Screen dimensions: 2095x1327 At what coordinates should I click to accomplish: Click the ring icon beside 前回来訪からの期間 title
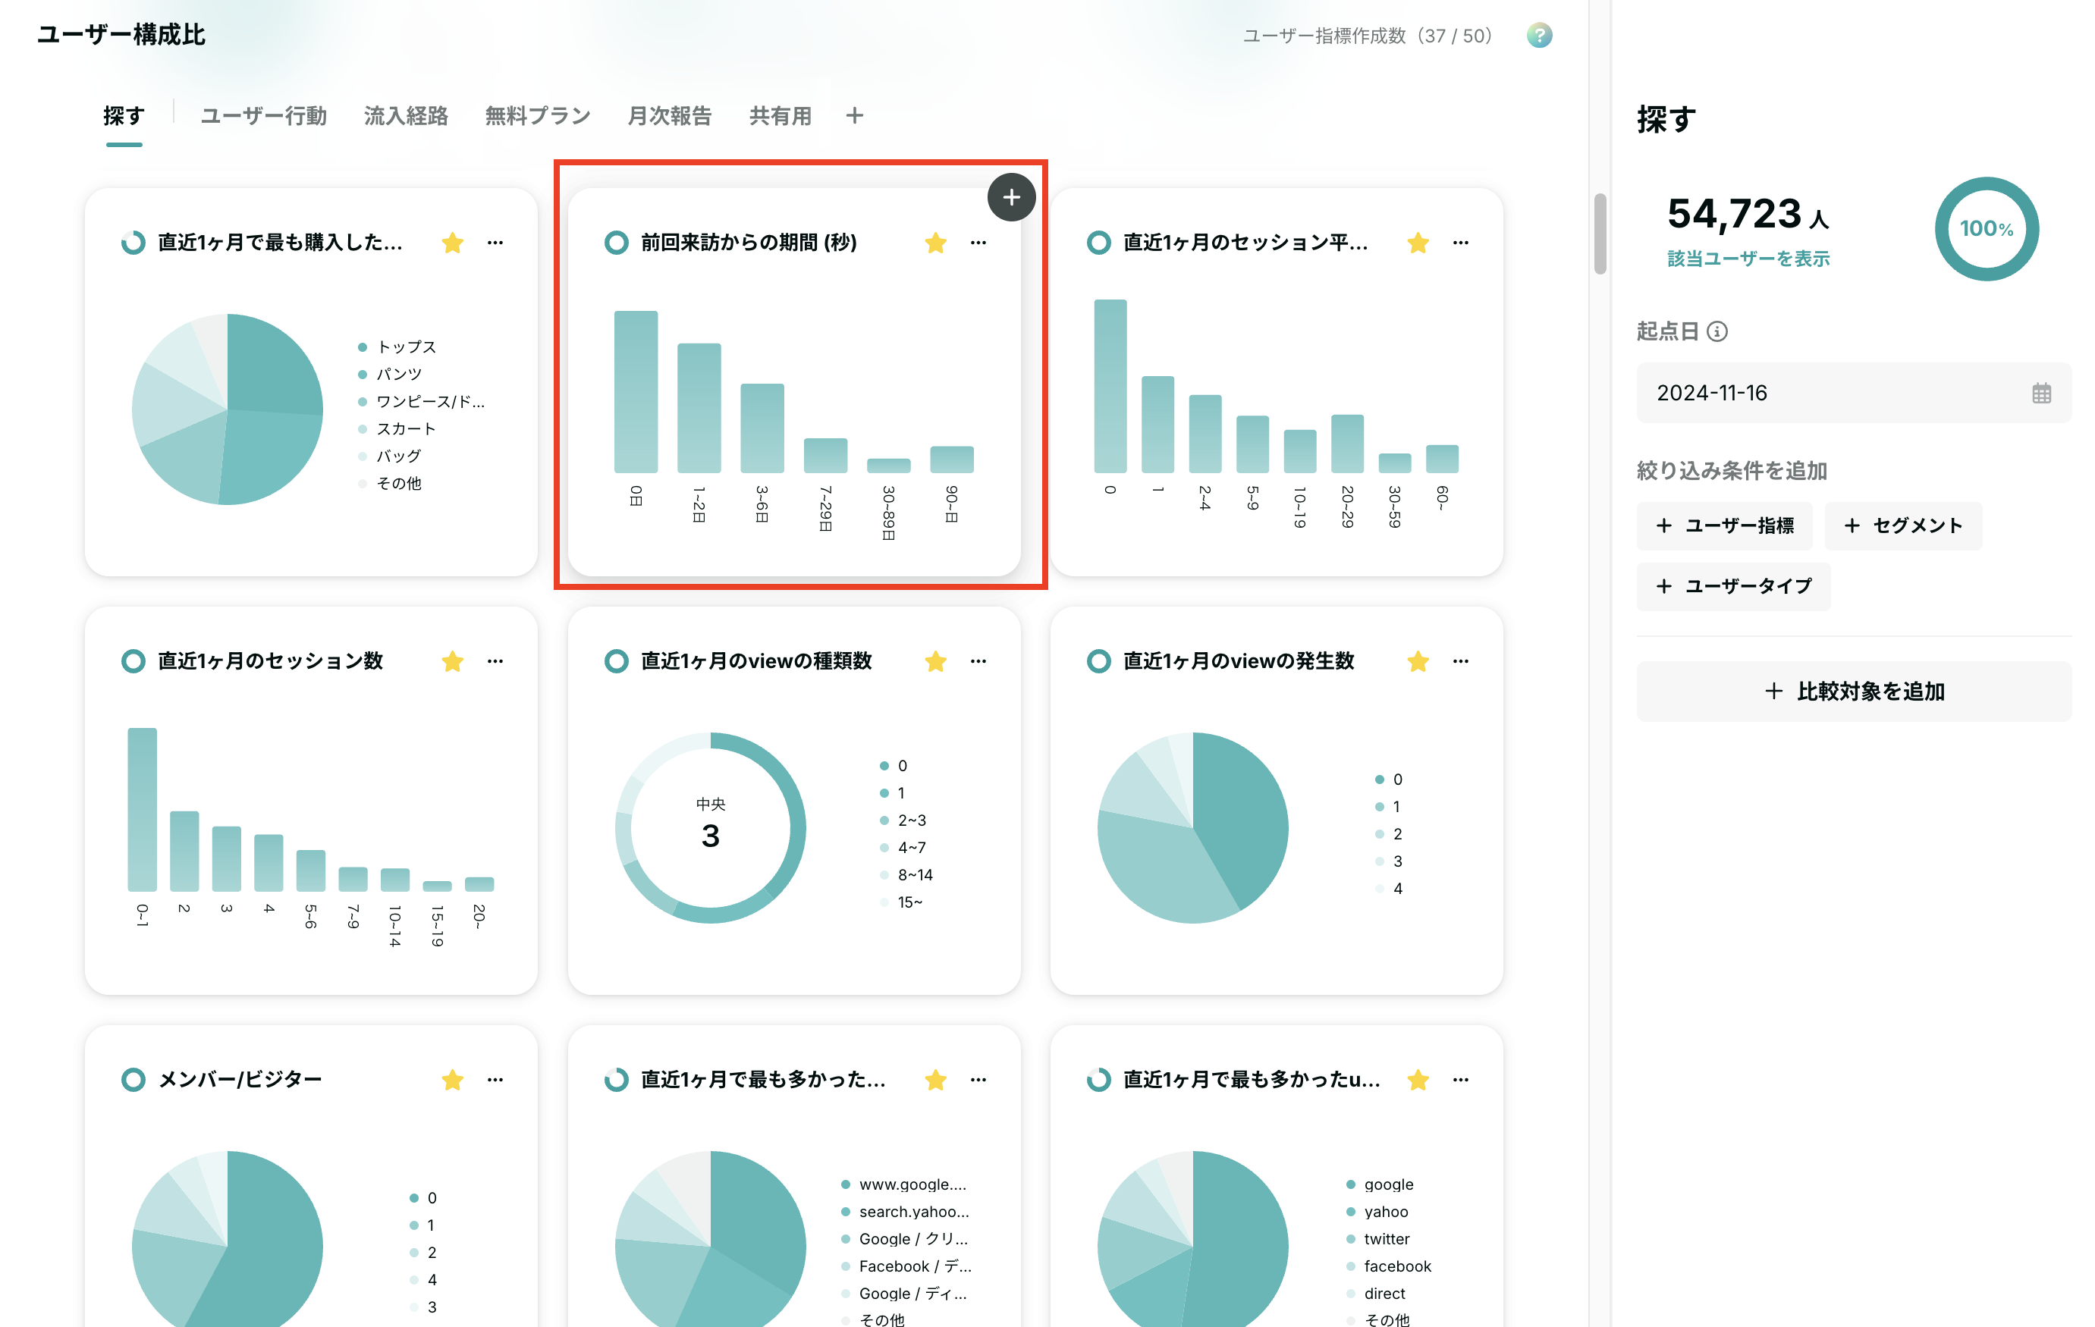point(616,243)
